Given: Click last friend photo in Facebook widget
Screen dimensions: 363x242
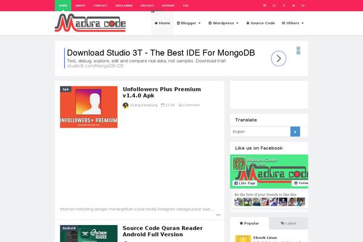Looking at the screenshot, I should [x=301, y=202].
